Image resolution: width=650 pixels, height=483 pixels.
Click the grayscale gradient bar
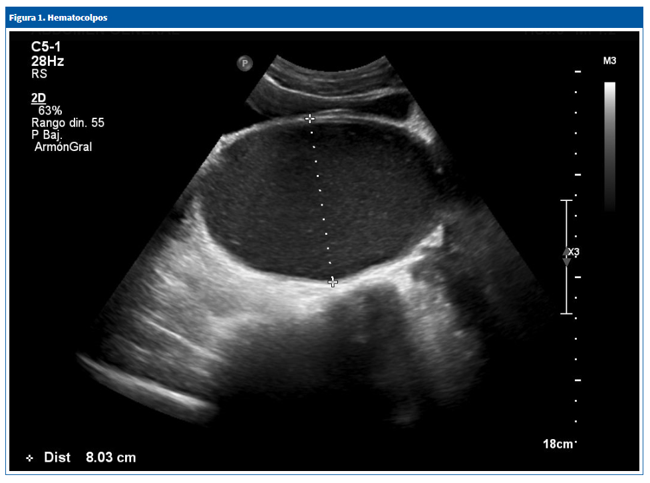point(609,146)
